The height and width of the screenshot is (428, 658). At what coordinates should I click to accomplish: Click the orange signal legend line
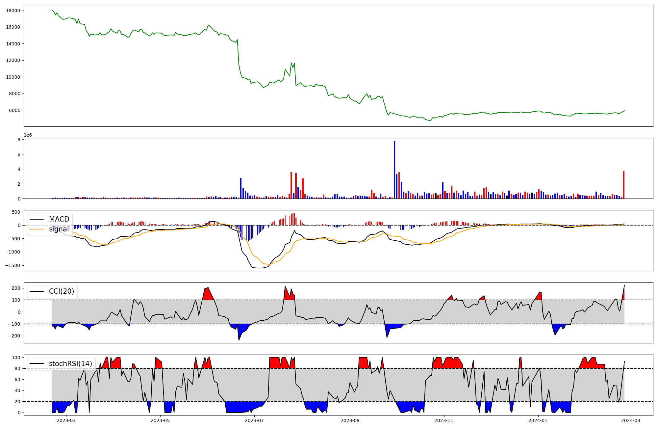(37, 229)
